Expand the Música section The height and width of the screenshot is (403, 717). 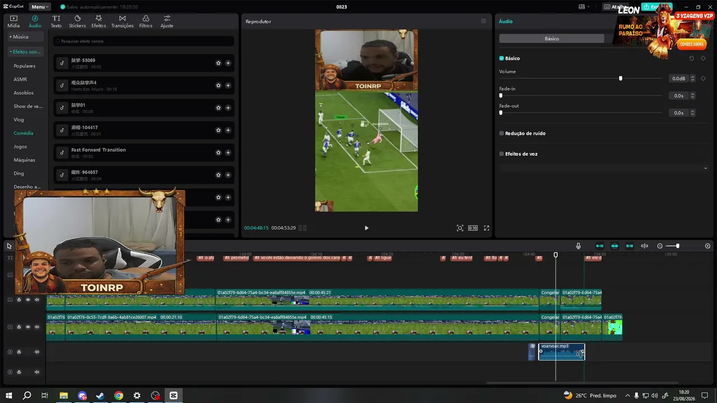[x=26, y=37]
